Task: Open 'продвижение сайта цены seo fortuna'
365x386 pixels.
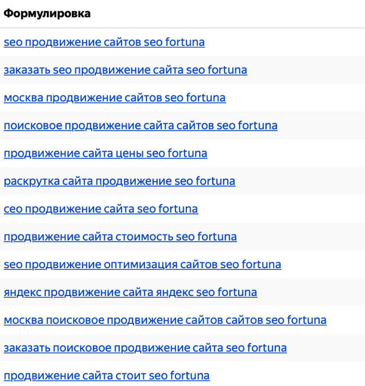Action: tap(106, 153)
